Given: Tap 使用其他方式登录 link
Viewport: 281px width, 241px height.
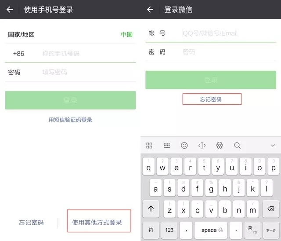Looking at the screenshot, I should tap(97, 223).
